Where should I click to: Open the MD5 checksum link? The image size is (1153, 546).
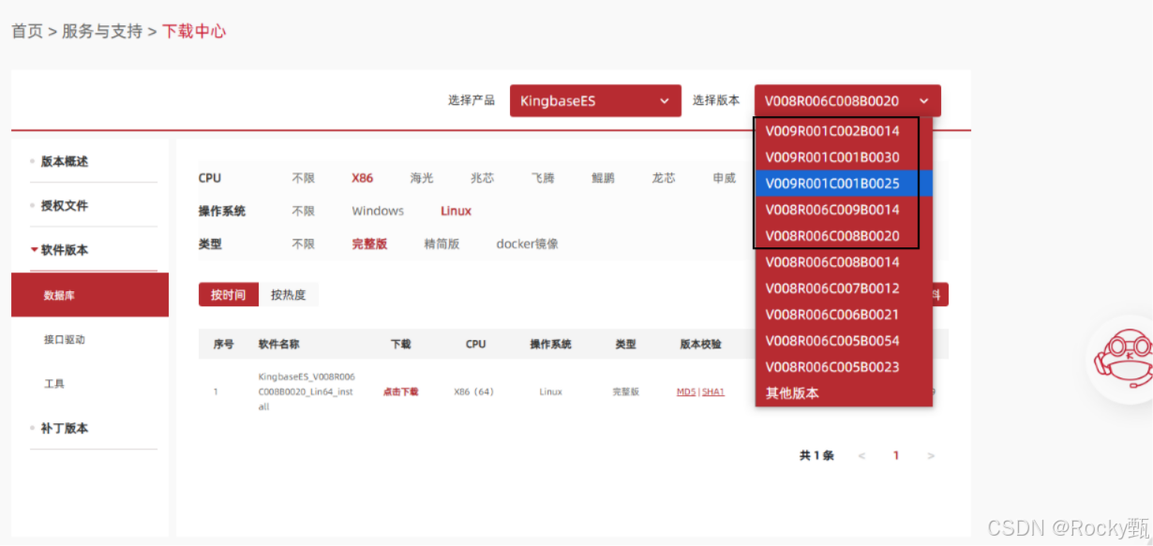click(x=686, y=391)
